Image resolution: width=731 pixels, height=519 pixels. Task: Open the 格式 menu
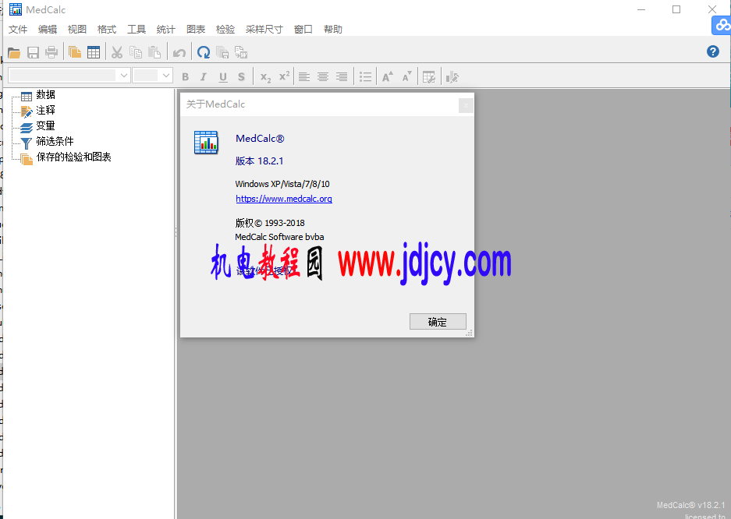point(107,30)
